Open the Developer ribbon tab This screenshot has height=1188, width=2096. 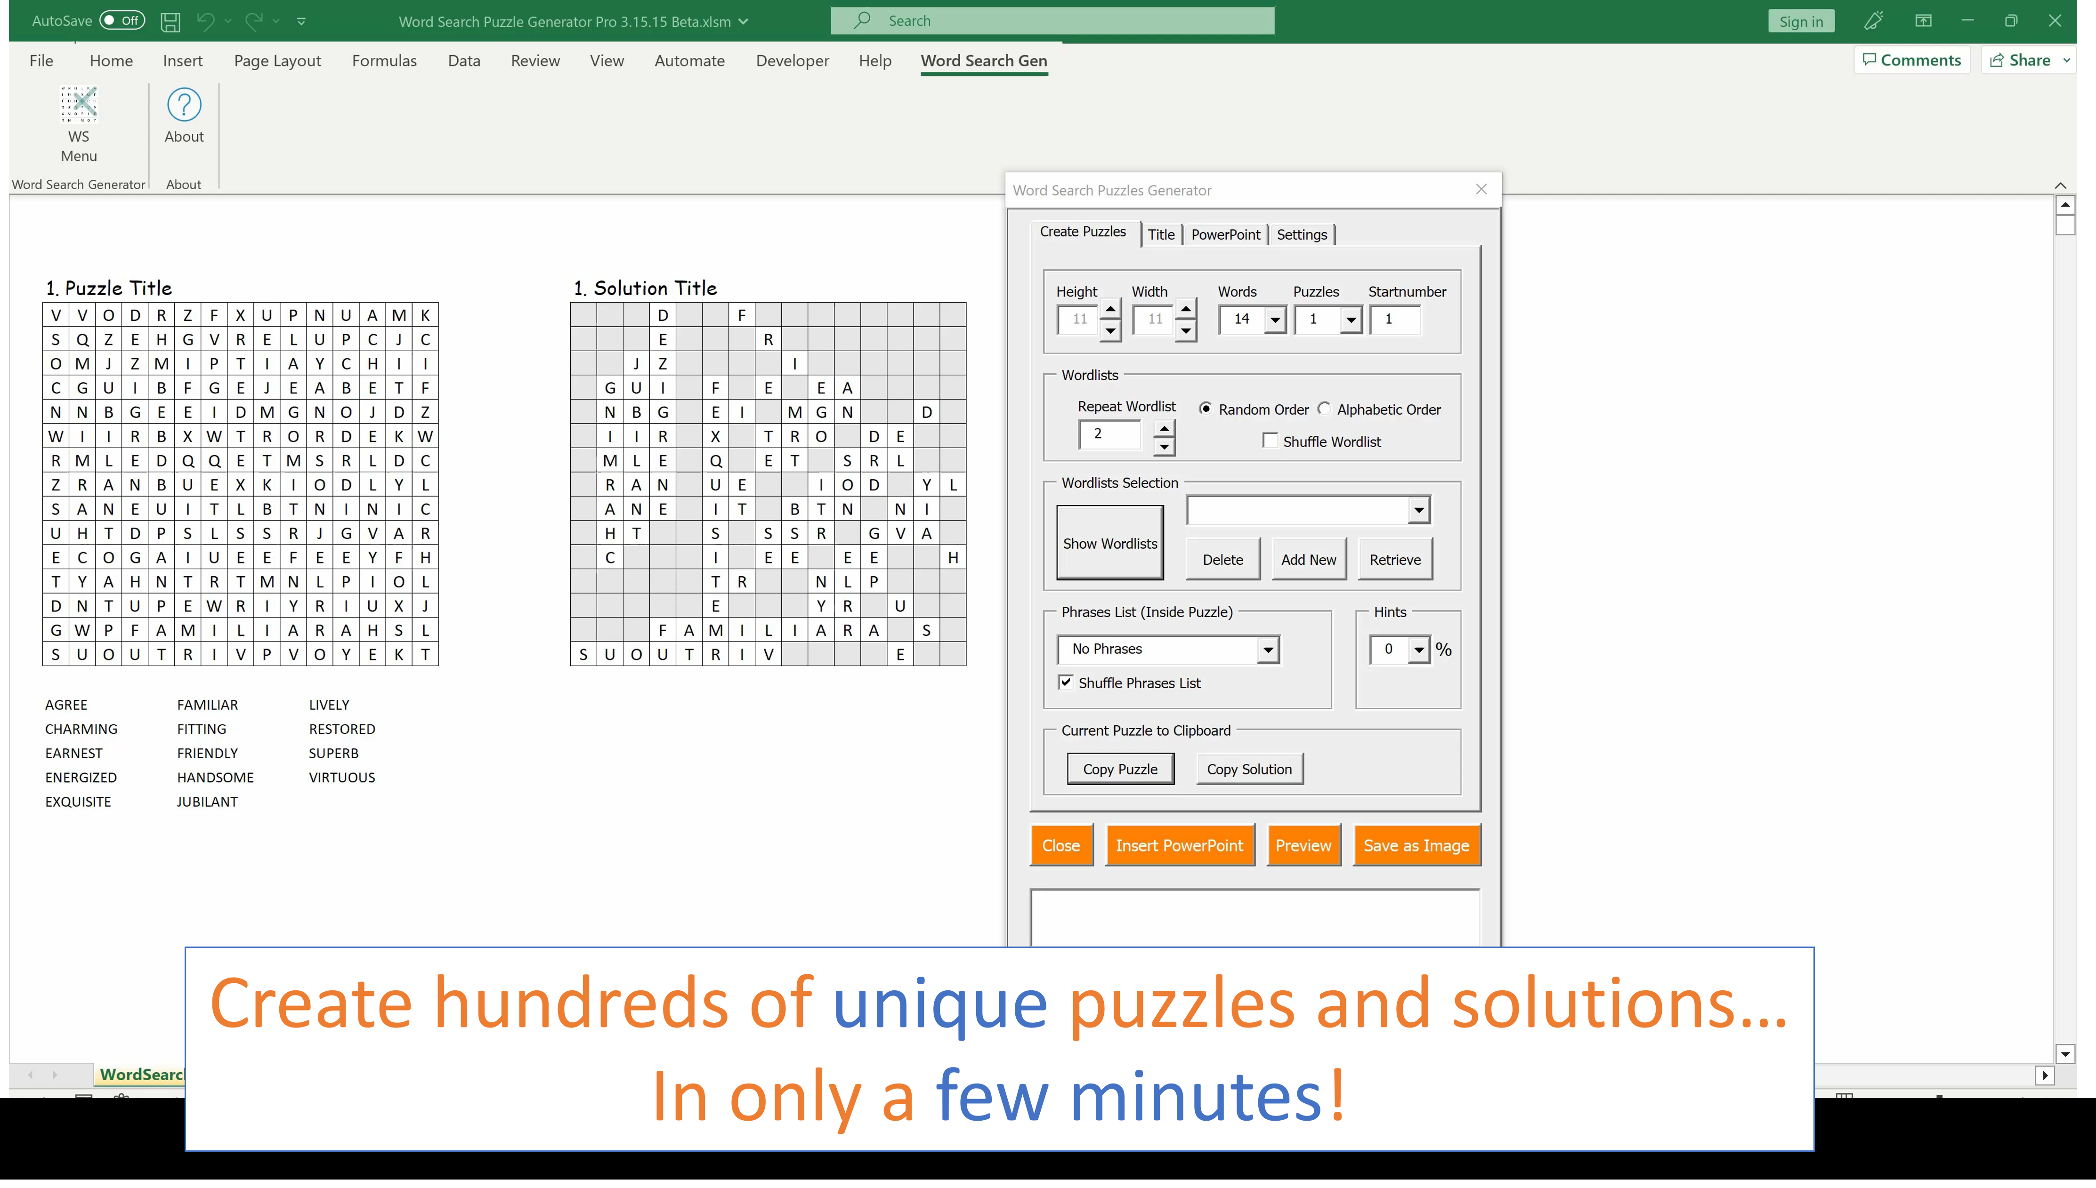click(x=792, y=60)
